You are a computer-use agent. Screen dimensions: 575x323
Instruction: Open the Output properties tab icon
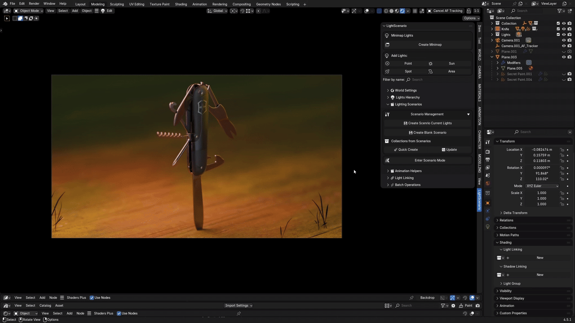(x=487, y=159)
